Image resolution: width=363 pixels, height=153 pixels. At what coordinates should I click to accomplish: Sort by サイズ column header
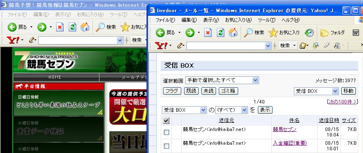click(349, 120)
